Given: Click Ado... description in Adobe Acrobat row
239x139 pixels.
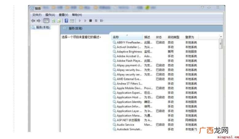Looking at the screenshot, I should pos(148,56).
